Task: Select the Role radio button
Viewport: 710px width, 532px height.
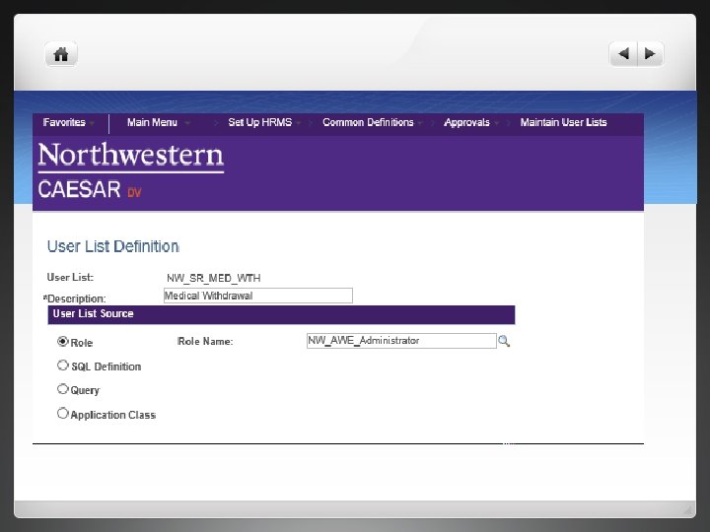Action: (62, 342)
